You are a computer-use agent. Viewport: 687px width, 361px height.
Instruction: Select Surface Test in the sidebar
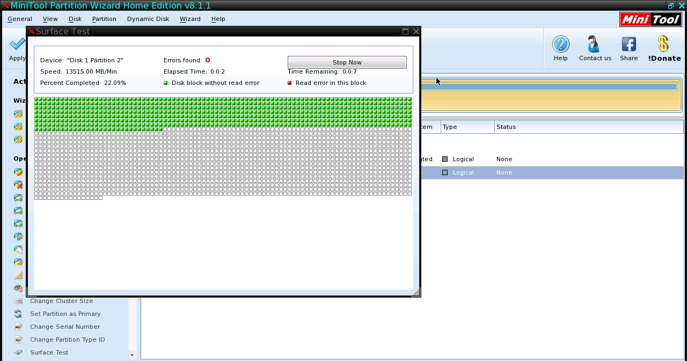[x=49, y=352]
